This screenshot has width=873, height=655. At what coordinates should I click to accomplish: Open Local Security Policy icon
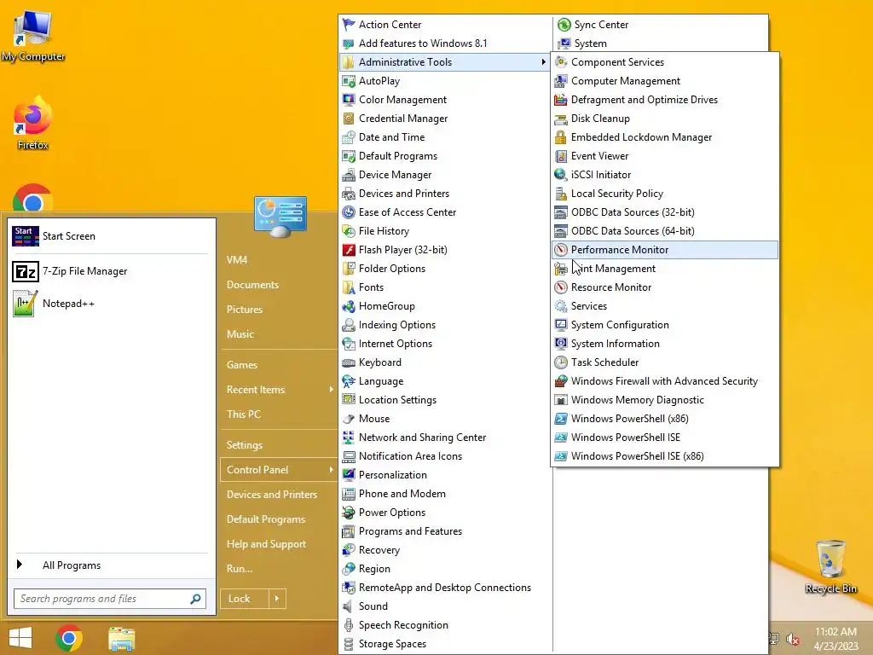click(x=561, y=194)
